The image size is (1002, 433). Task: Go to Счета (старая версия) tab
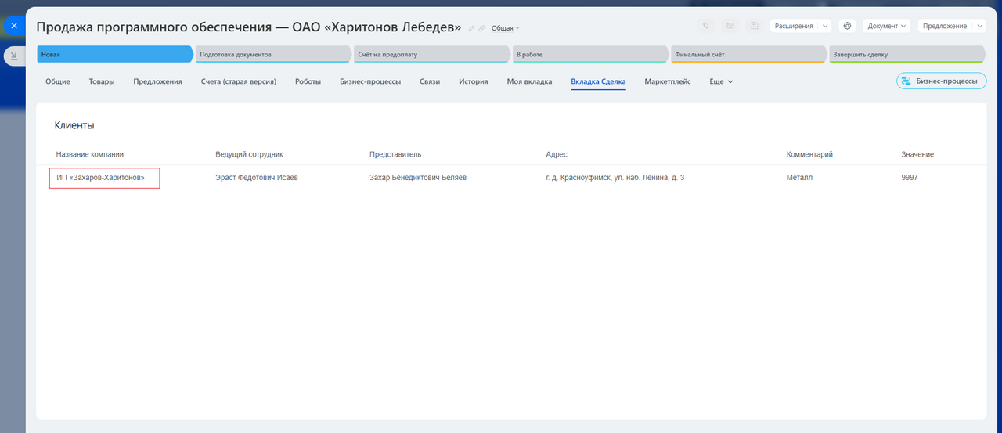(x=239, y=81)
